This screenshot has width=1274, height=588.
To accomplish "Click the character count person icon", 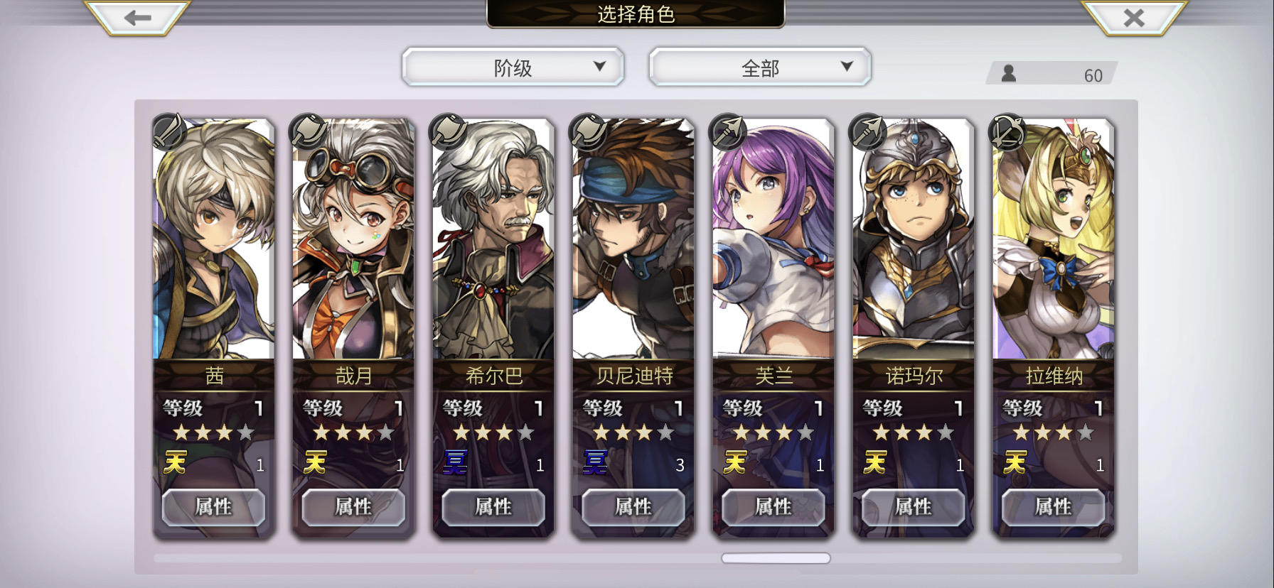I will click(x=1008, y=73).
